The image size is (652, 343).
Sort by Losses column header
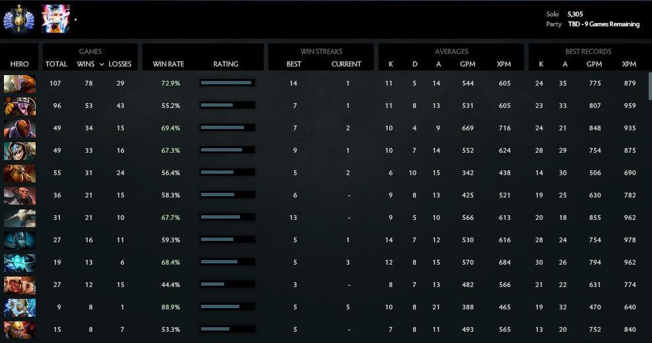(119, 65)
